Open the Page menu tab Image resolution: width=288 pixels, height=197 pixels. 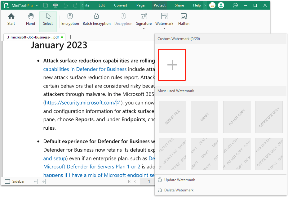140,5
